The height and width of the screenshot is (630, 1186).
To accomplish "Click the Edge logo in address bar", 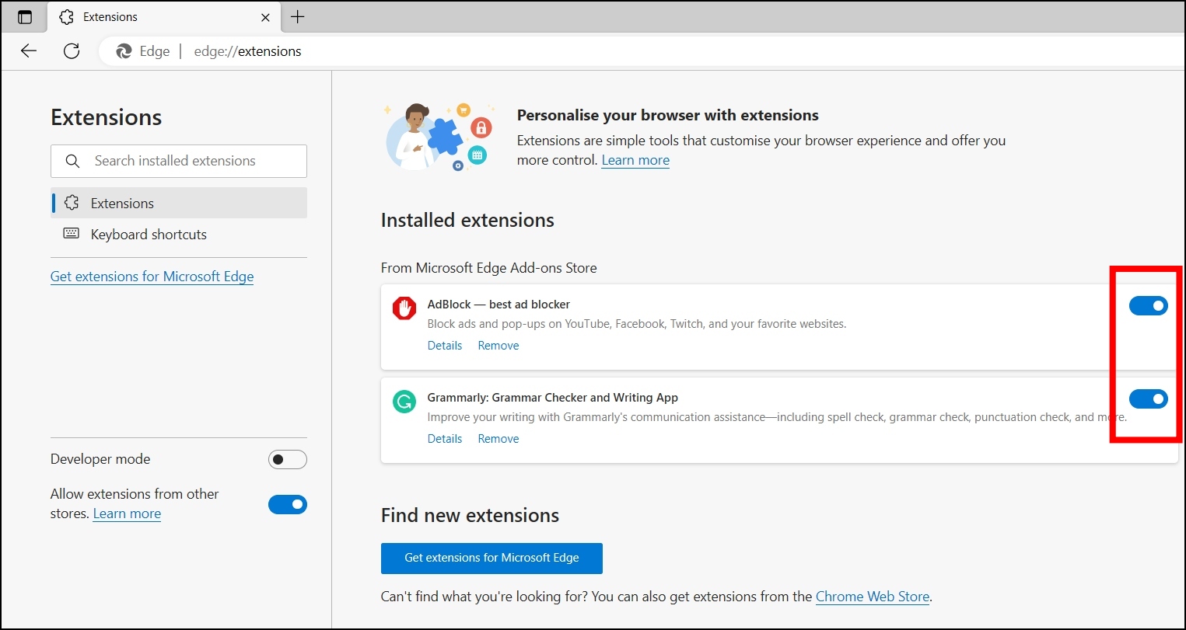I will tap(124, 51).
